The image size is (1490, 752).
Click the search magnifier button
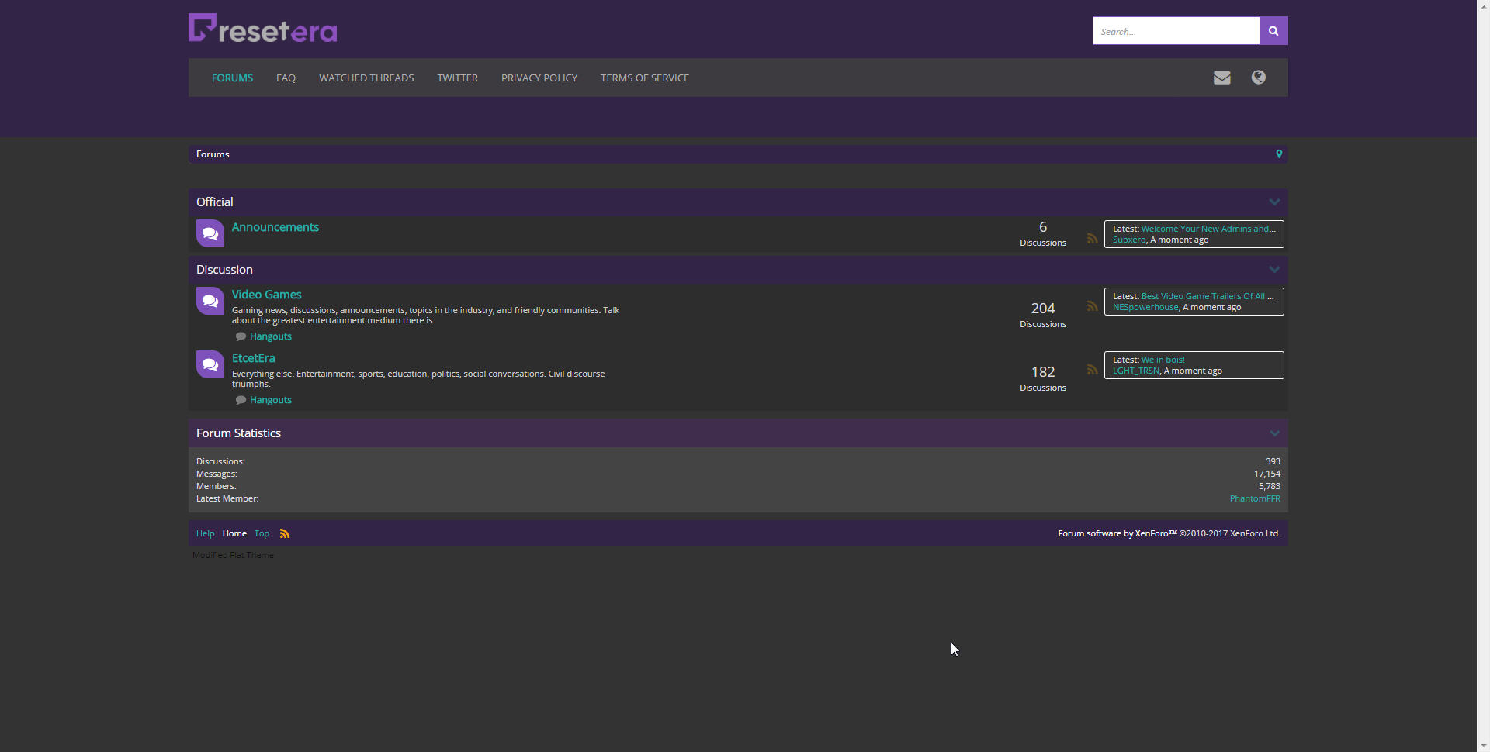tap(1273, 30)
